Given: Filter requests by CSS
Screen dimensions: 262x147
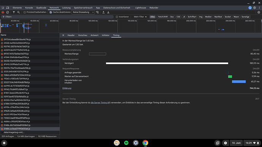Looking at the screenshot, I should [178, 17].
